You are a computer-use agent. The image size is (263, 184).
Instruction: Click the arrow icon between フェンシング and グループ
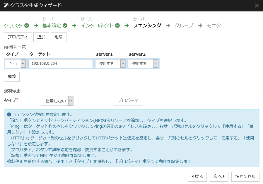(x=168, y=25)
